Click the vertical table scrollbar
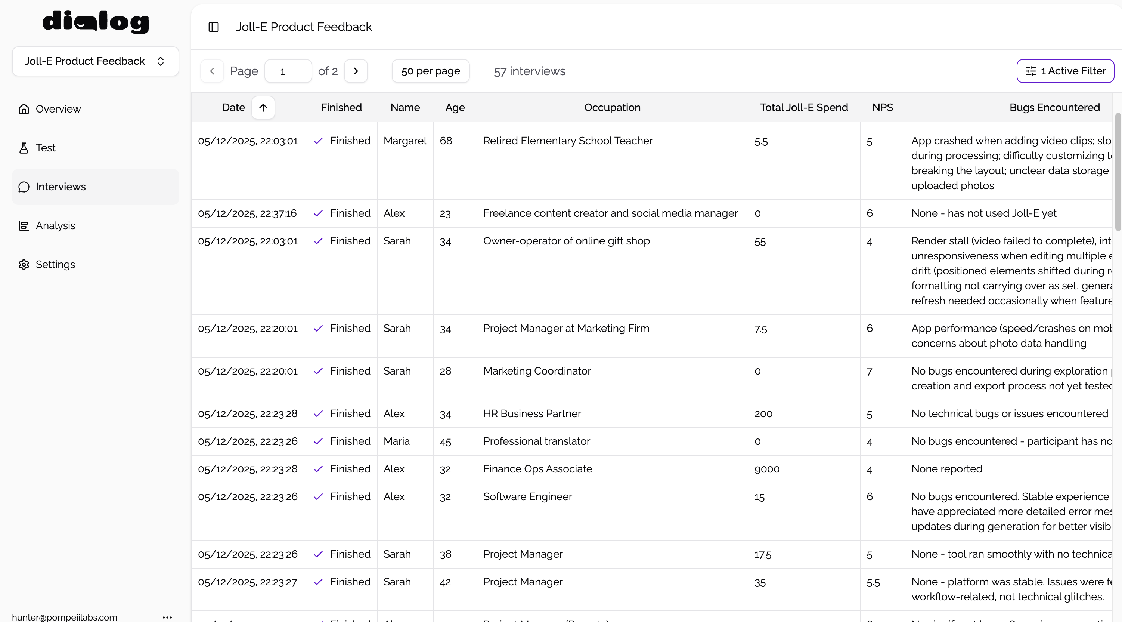1122x622 pixels. [x=1118, y=172]
